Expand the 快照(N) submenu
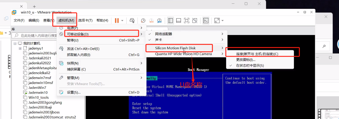Image resolution: width=339 pixels, height=119 pixels. 102,63
